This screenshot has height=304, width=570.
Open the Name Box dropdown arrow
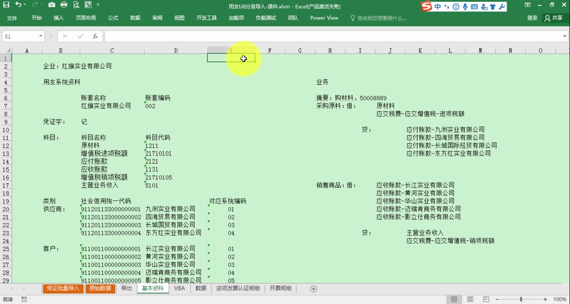coord(40,36)
